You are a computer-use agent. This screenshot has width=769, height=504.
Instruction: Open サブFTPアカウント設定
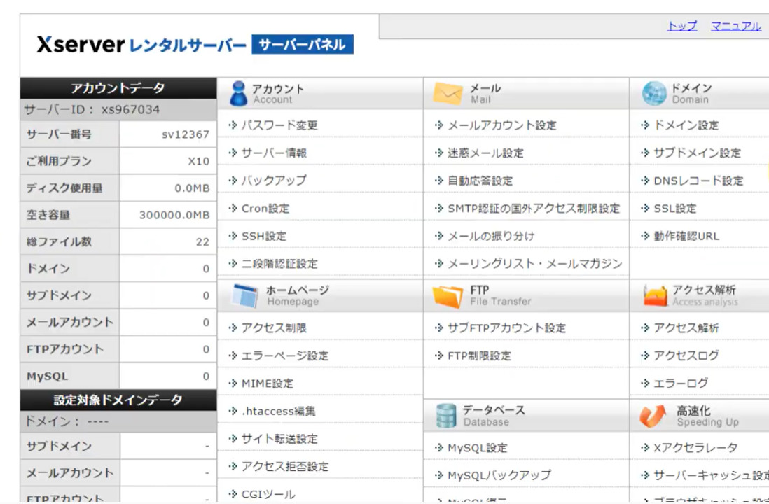point(506,328)
